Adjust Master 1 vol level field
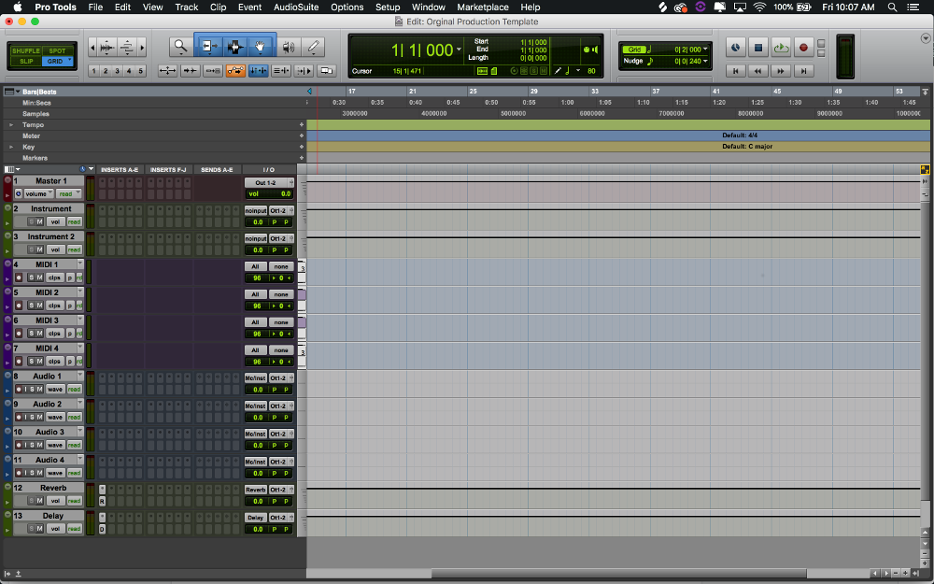Viewport: 934px width, 584px height. point(269,193)
